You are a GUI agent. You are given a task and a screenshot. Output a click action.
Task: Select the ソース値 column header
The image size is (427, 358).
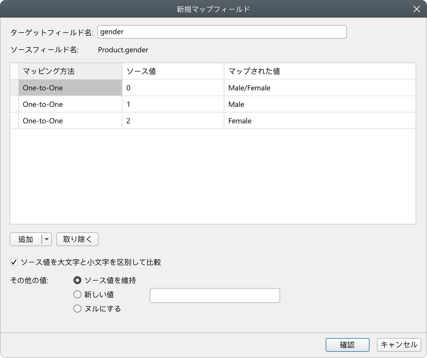point(173,71)
